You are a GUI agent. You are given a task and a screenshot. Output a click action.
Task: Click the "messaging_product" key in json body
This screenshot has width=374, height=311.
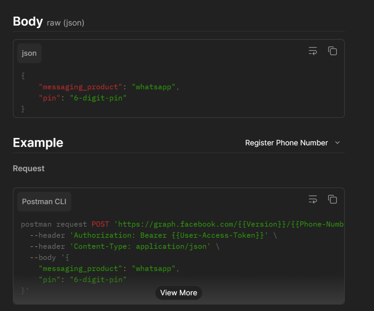tap(80, 87)
